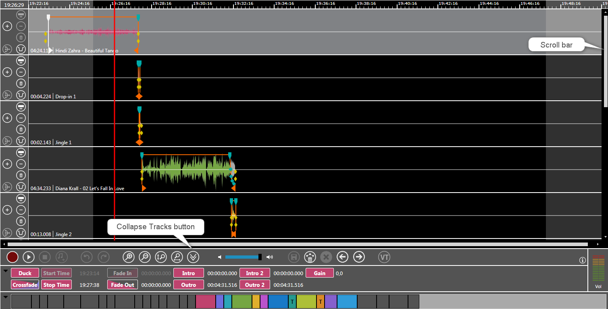Click the plus icon on Jingle 1 track

[7, 118]
